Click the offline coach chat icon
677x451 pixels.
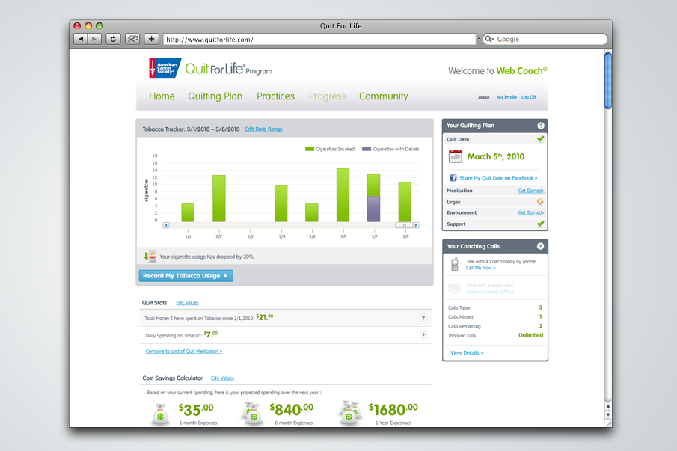click(x=455, y=288)
